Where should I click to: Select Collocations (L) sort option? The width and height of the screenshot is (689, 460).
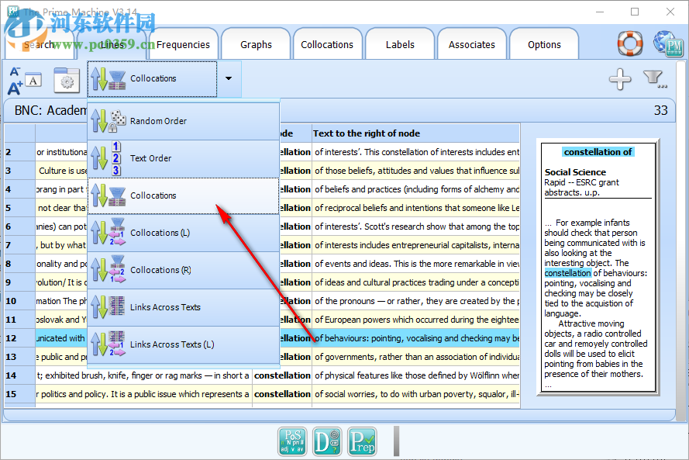tap(184, 233)
